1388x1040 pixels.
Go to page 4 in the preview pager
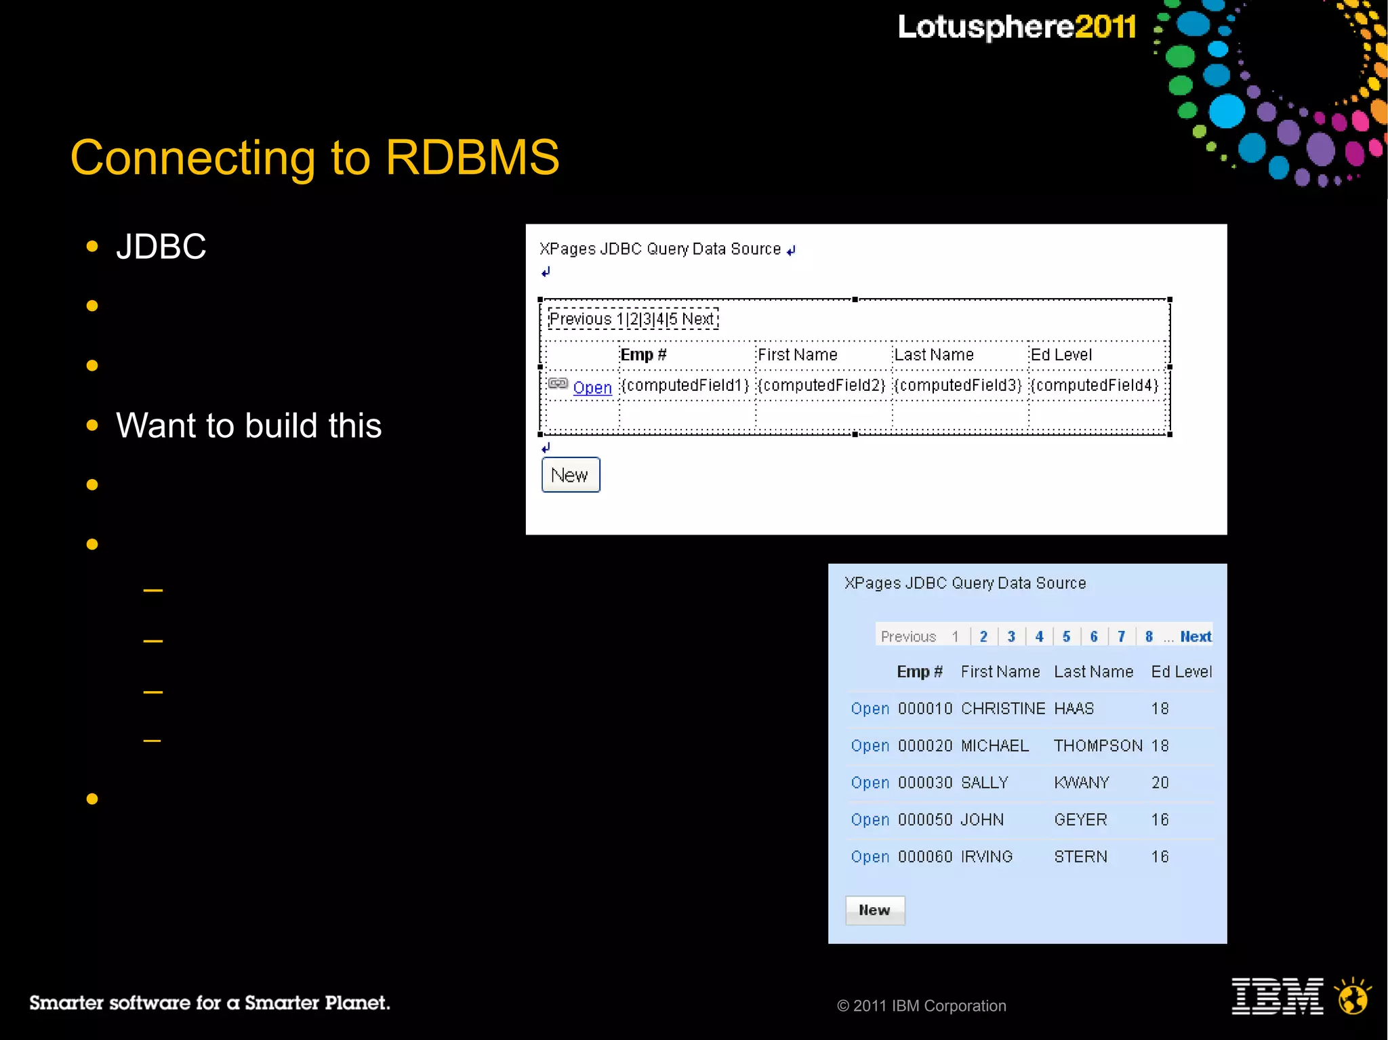click(1039, 636)
